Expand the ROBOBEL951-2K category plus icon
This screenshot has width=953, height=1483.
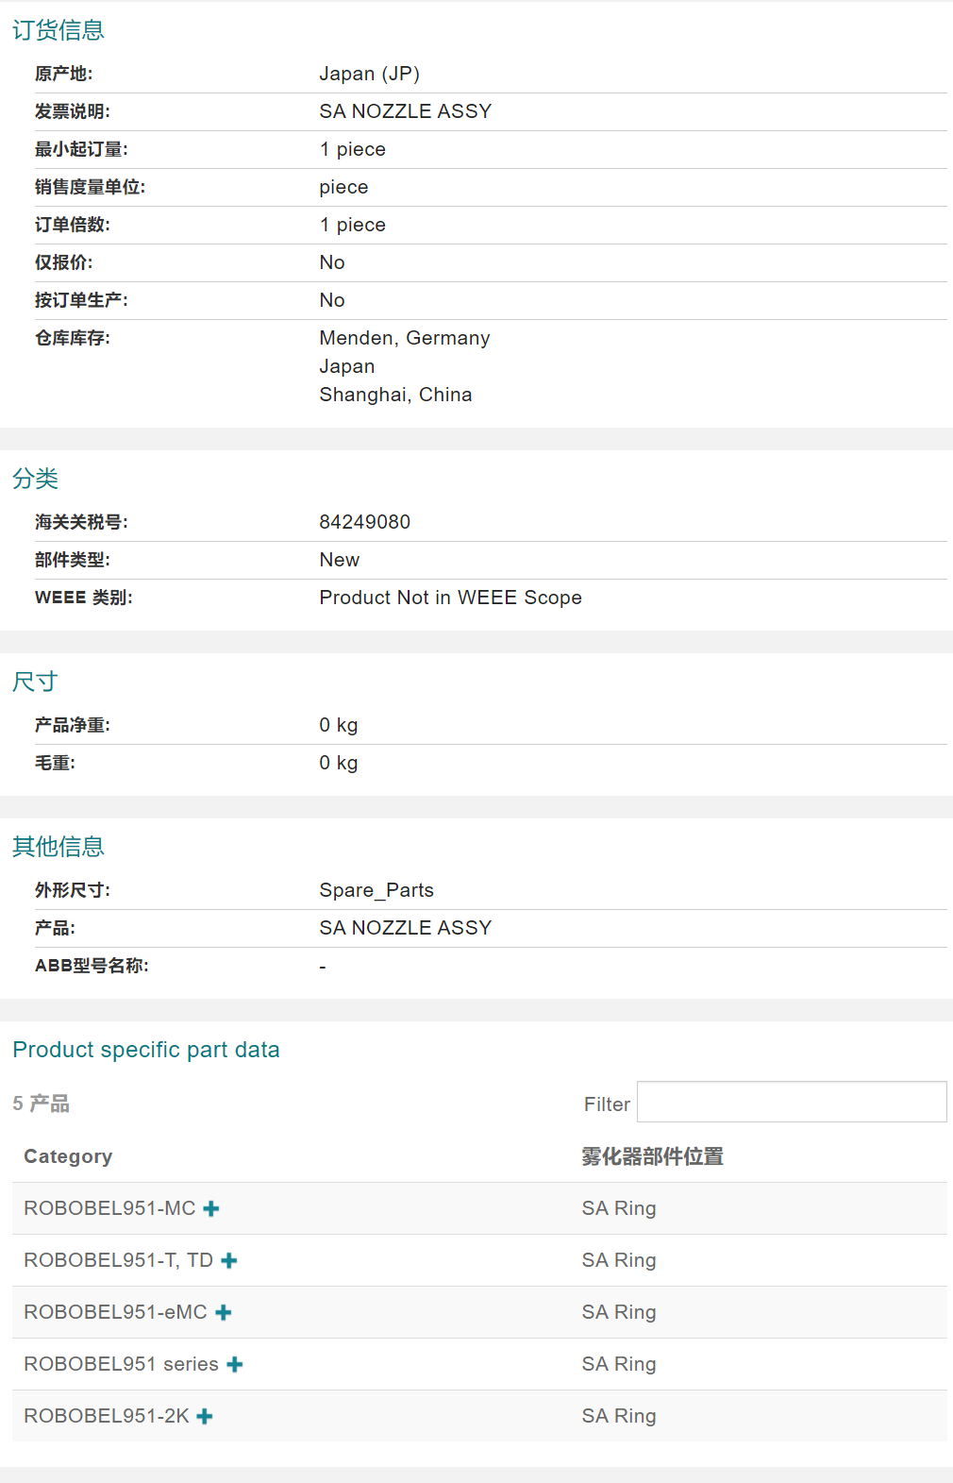coord(205,1416)
